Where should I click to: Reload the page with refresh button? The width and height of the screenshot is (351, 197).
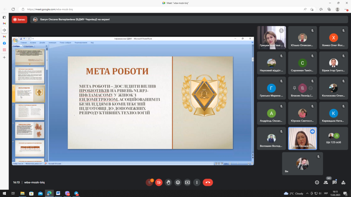click(13, 10)
